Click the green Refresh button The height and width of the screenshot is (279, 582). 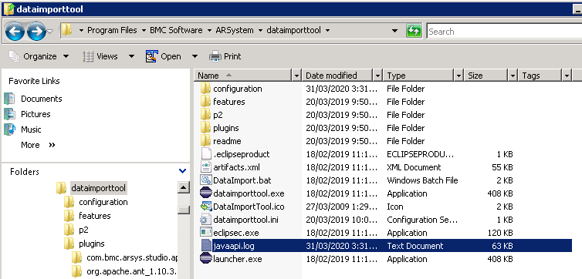[415, 31]
